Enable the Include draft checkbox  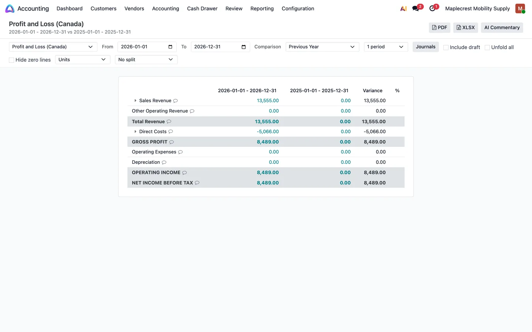[446, 48]
